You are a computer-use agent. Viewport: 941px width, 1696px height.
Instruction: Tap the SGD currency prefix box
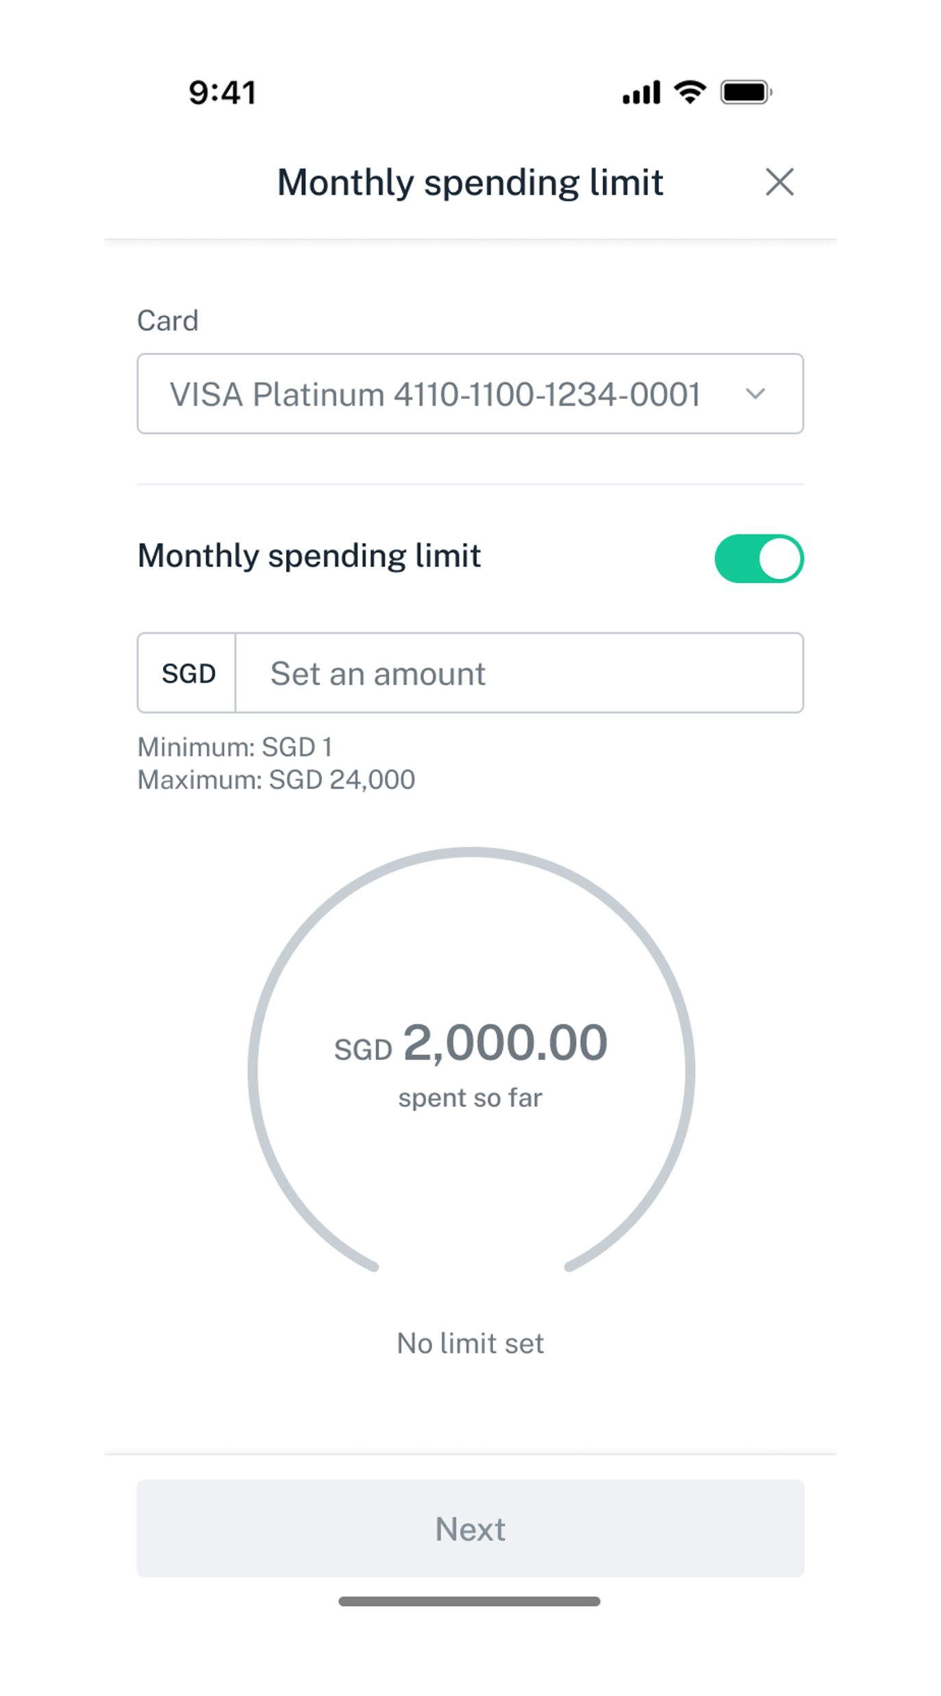(188, 673)
